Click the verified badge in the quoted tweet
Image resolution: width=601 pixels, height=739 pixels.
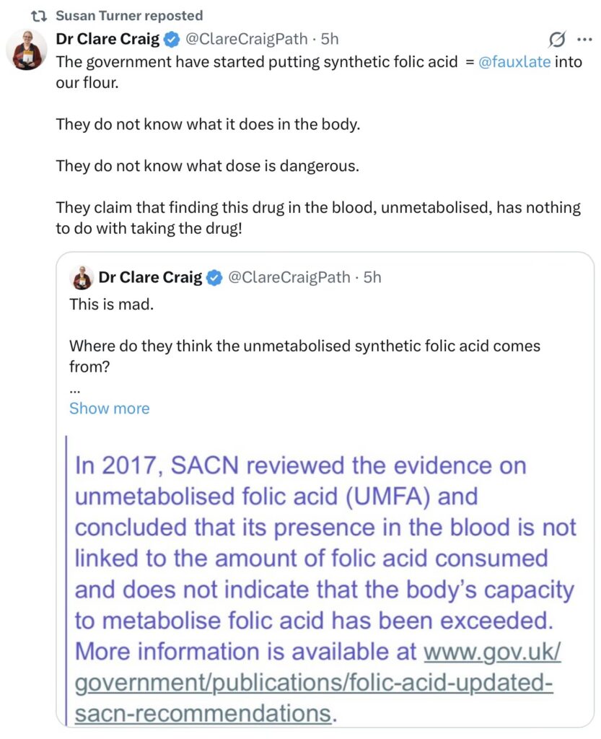214,277
